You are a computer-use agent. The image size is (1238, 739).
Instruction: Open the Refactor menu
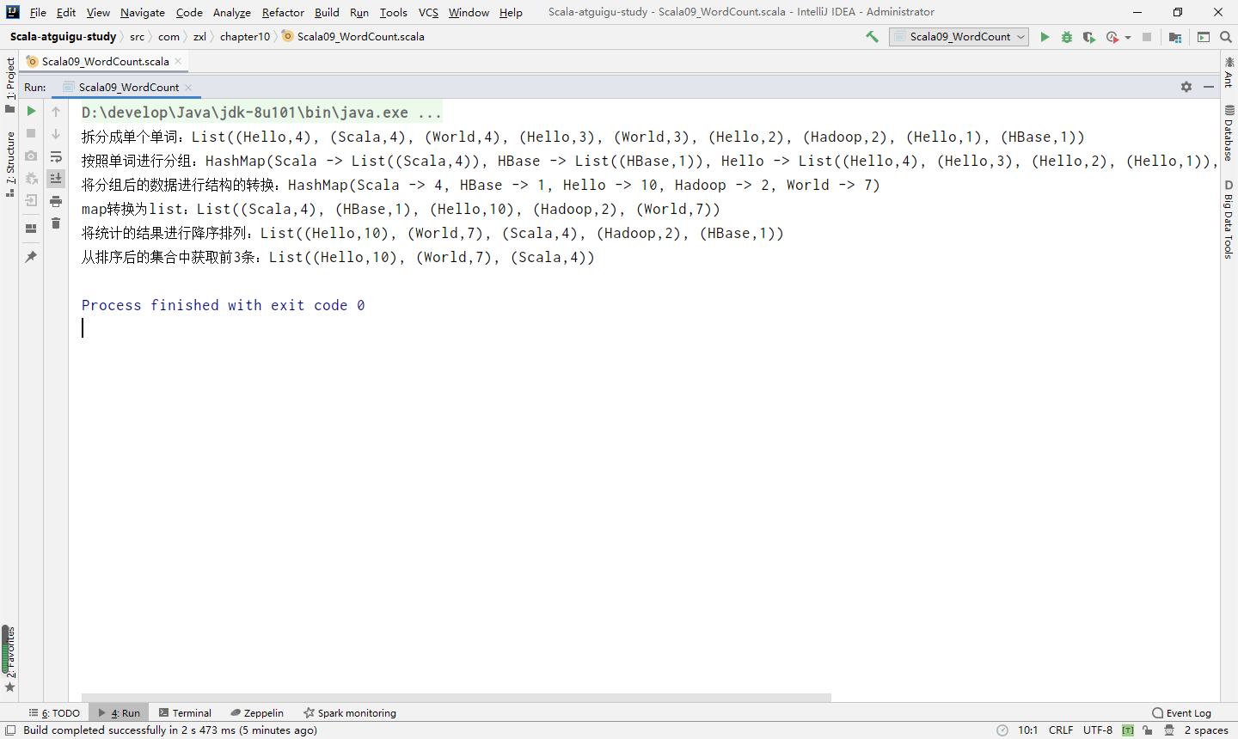[283, 12]
